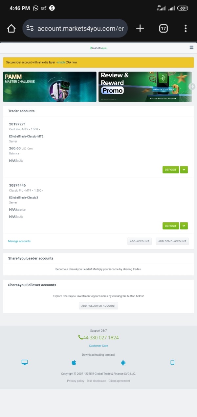Open a new browser tab
The width and height of the screenshot is (197, 417).
pos(140,29)
